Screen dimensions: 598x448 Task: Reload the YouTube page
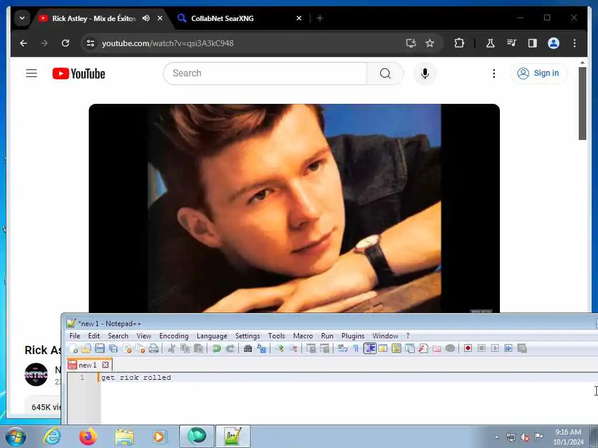65,43
